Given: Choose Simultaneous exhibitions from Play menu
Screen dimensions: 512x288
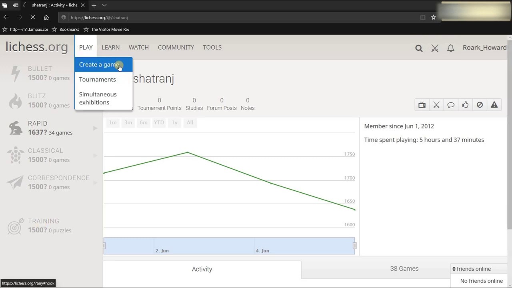Looking at the screenshot, I should pos(103,98).
